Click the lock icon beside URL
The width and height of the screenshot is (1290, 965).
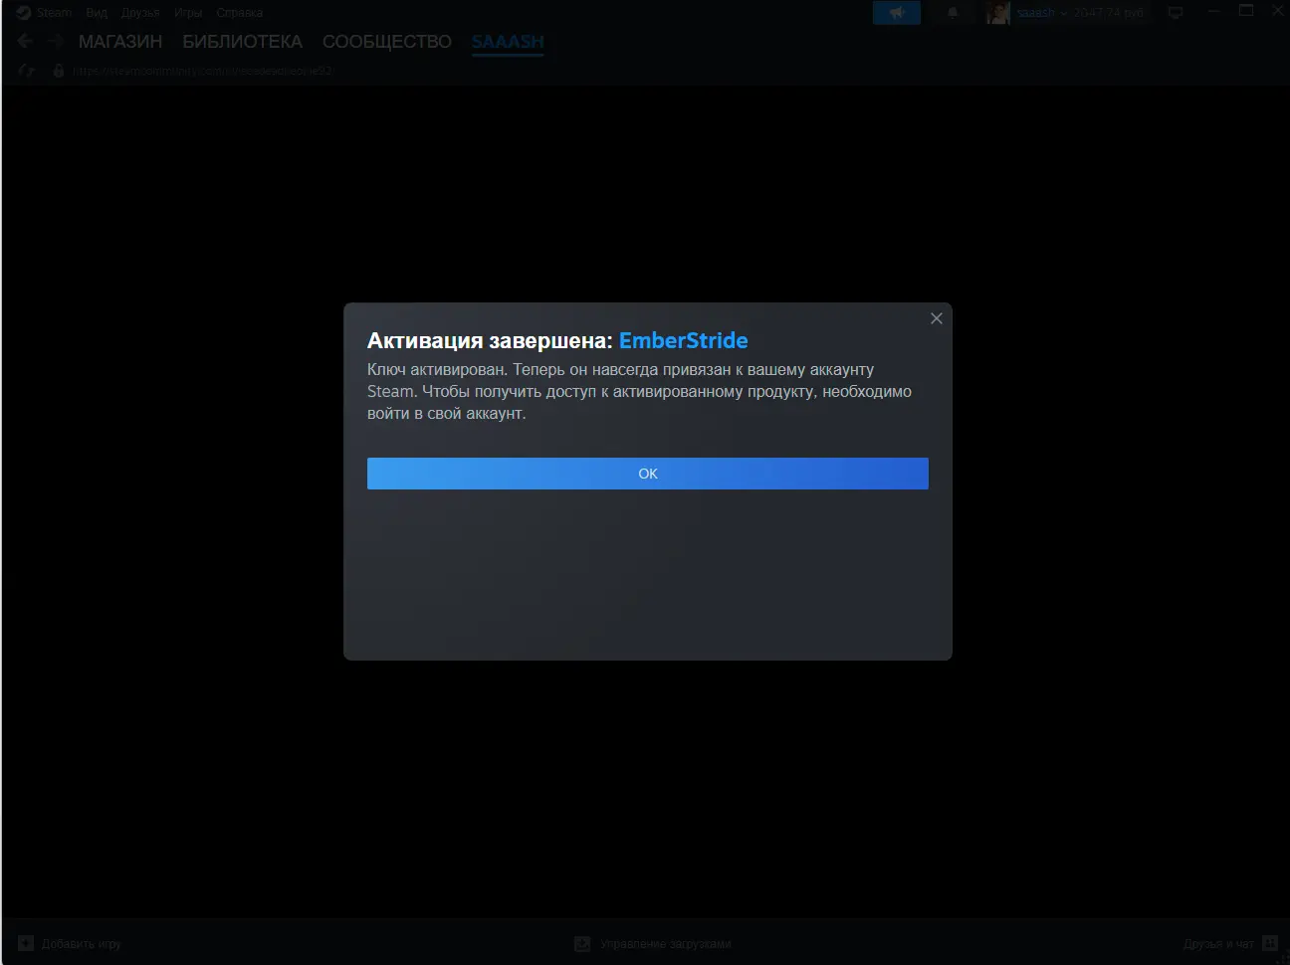(58, 71)
